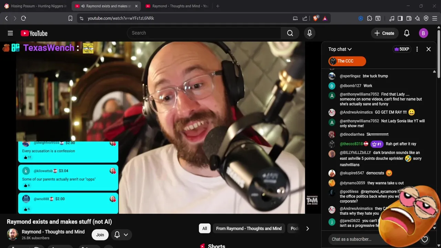Open the Leo AI sparkle icon
This screenshot has height=248, width=441.
[417, 18]
